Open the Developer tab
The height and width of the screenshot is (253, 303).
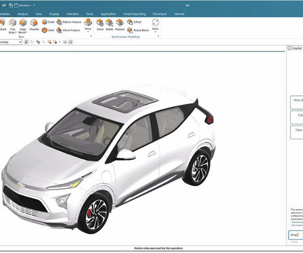pos(160,14)
